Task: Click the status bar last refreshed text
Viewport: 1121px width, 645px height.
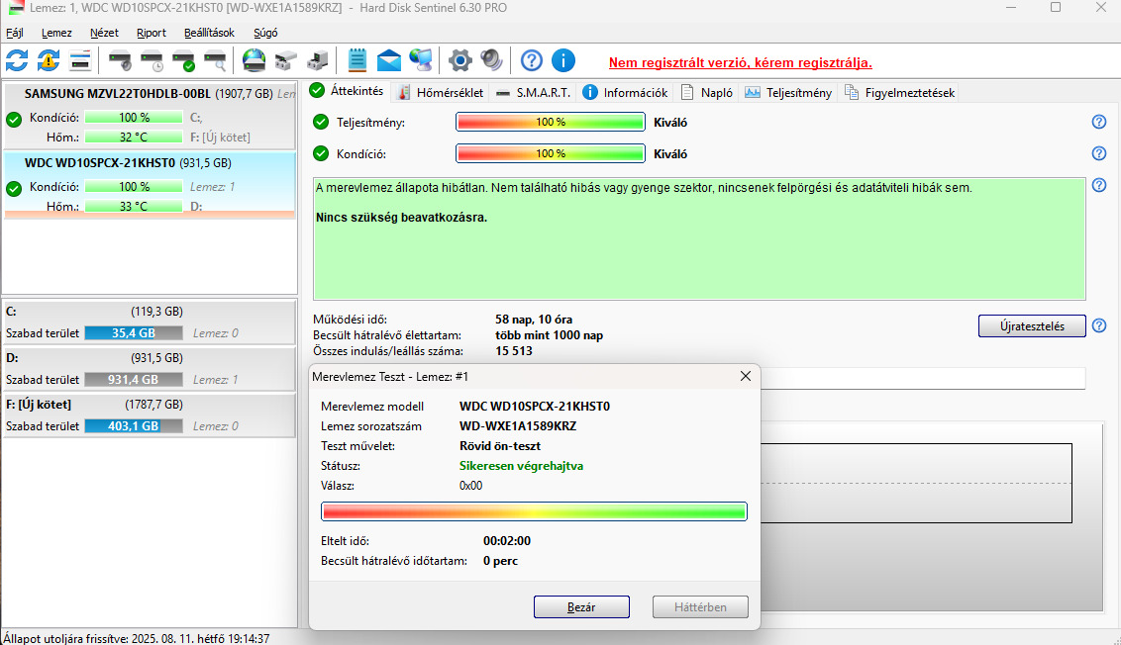Action: [136, 639]
